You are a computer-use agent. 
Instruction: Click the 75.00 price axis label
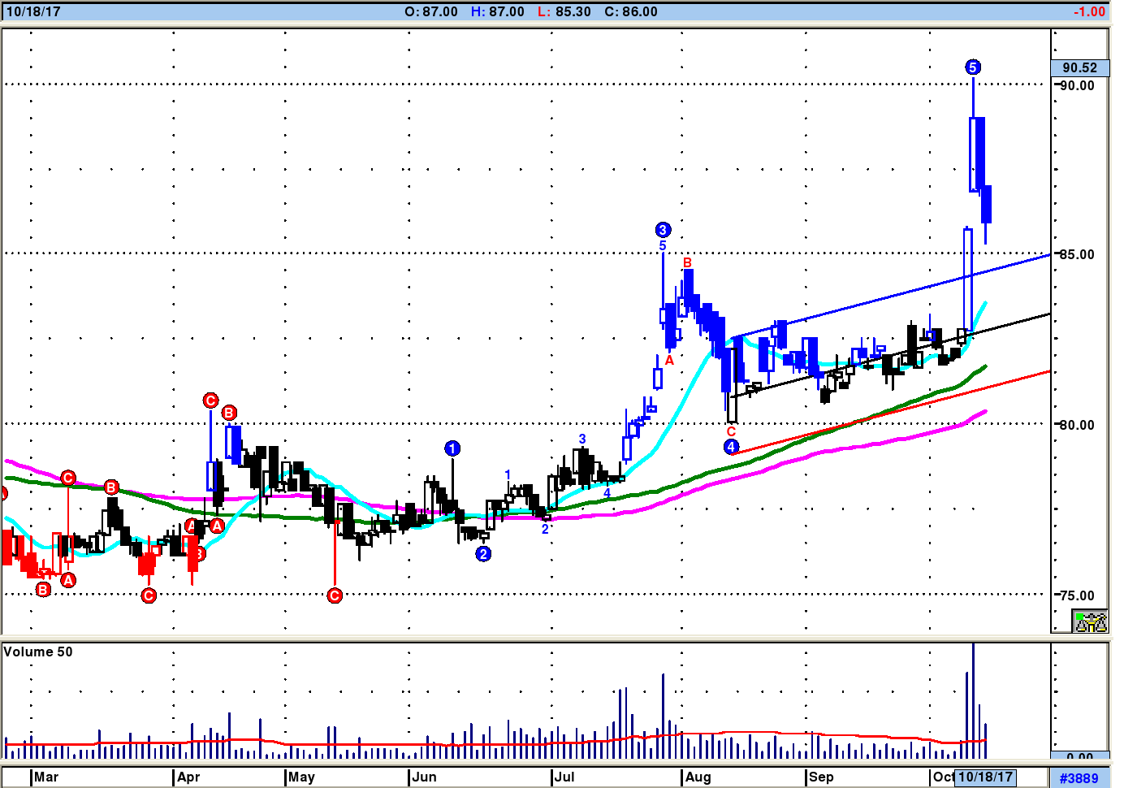(x=1077, y=595)
